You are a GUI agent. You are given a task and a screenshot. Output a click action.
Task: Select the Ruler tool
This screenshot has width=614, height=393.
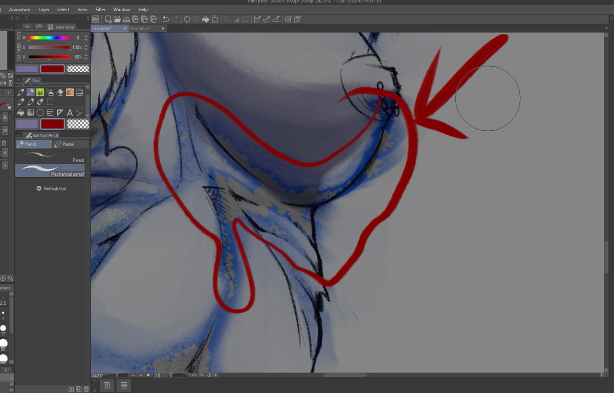click(x=60, y=113)
